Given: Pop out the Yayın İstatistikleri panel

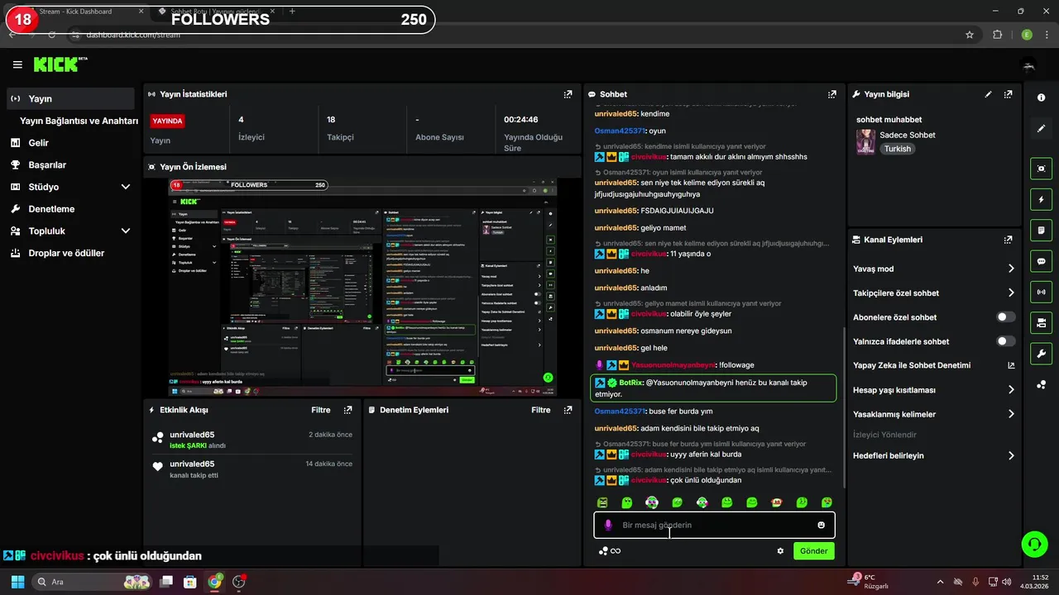Looking at the screenshot, I should click(x=568, y=94).
